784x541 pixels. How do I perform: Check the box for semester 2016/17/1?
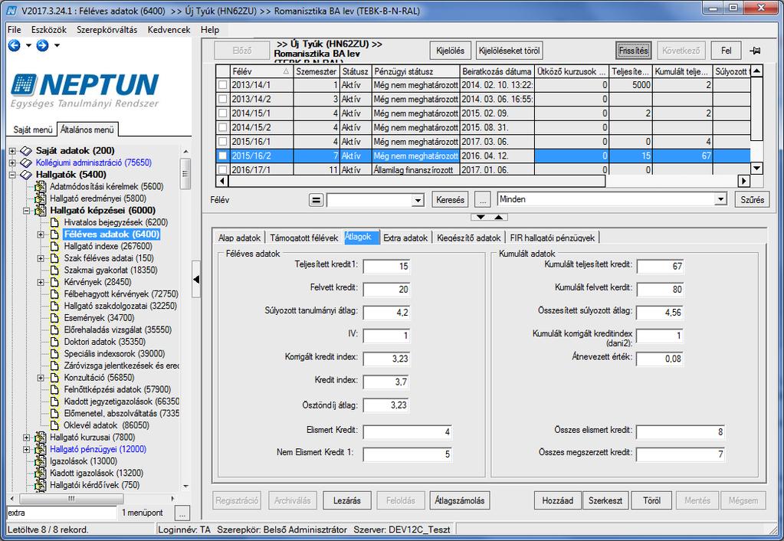click(222, 170)
